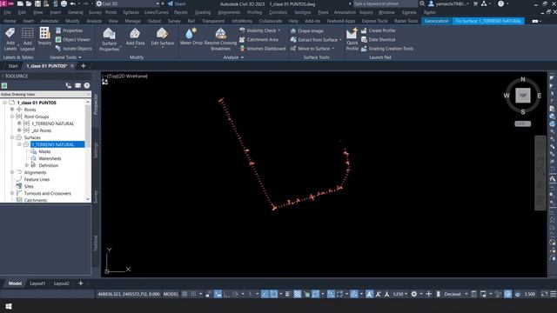
Task: Click the Plot printer icon in quick access toolbar
Action: (64, 3)
